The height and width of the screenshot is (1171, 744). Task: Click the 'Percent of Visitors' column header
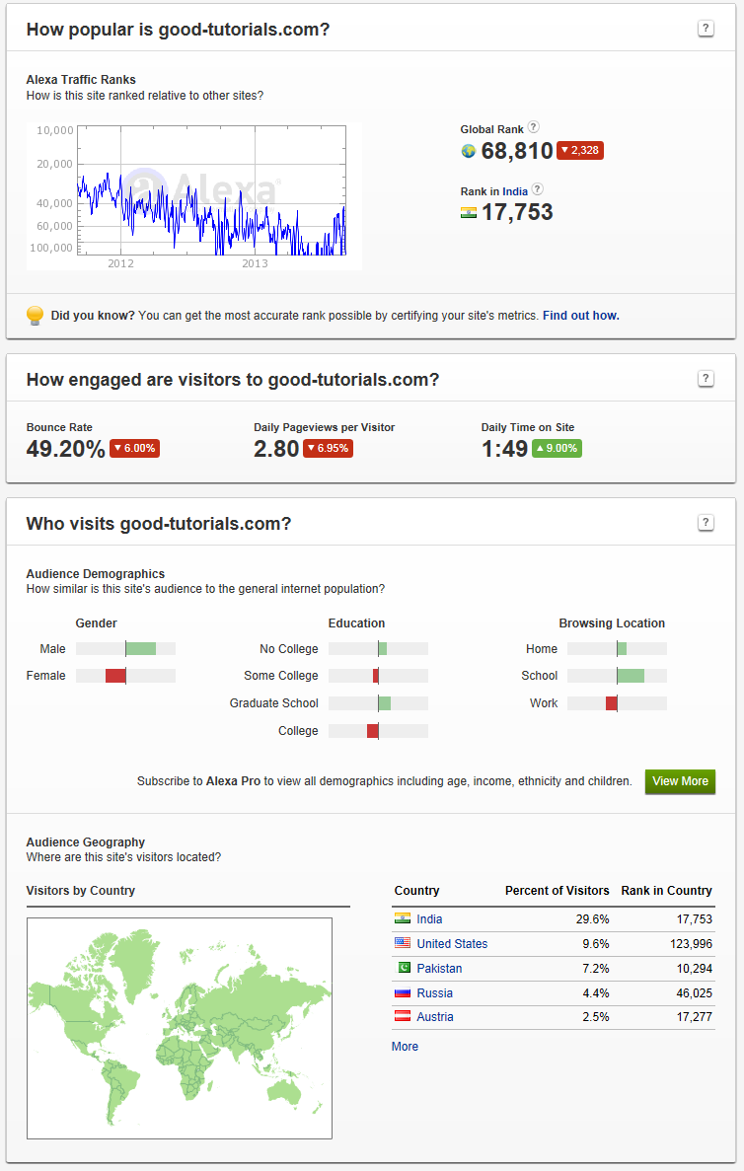(x=558, y=890)
